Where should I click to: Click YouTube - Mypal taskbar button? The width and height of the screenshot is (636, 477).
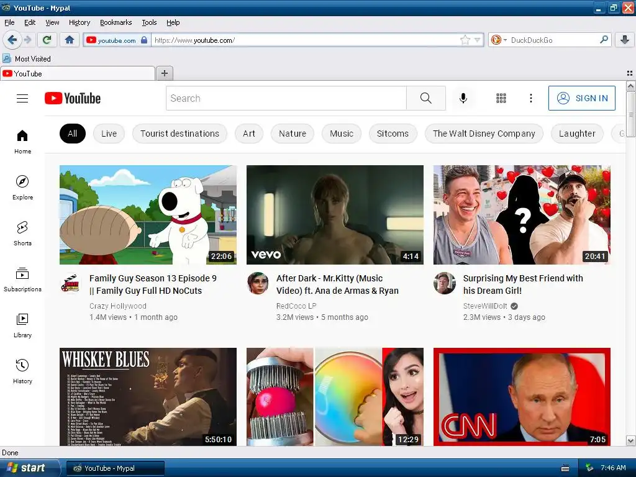click(115, 468)
